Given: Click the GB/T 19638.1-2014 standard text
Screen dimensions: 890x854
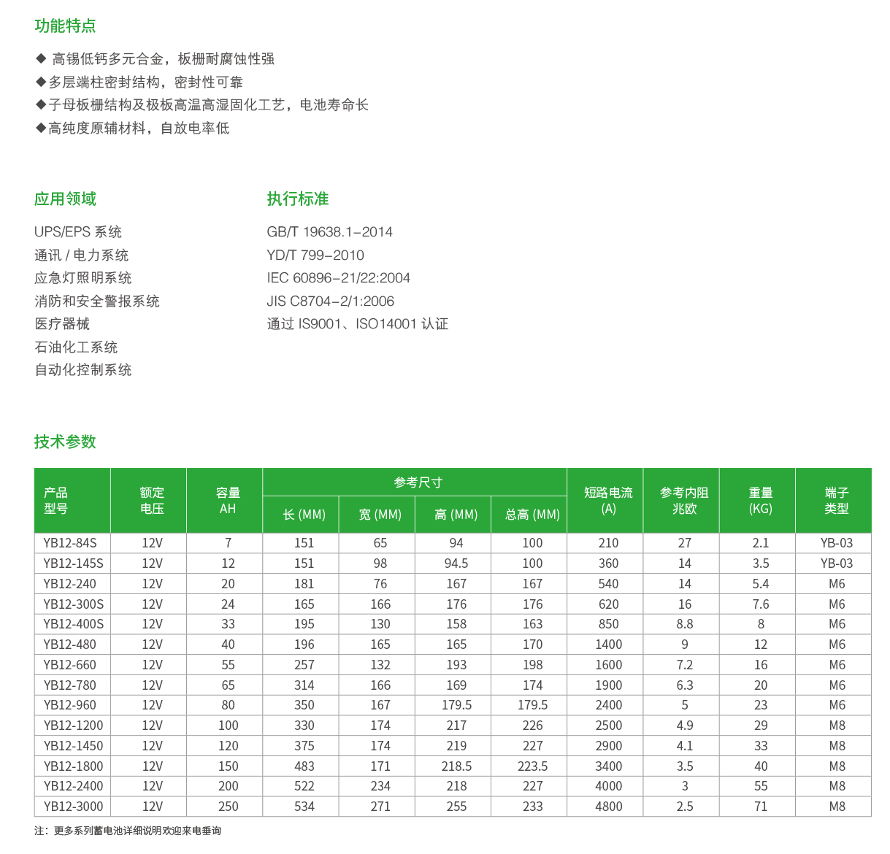Looking at the screenshot, I should (x=329, y=232).
